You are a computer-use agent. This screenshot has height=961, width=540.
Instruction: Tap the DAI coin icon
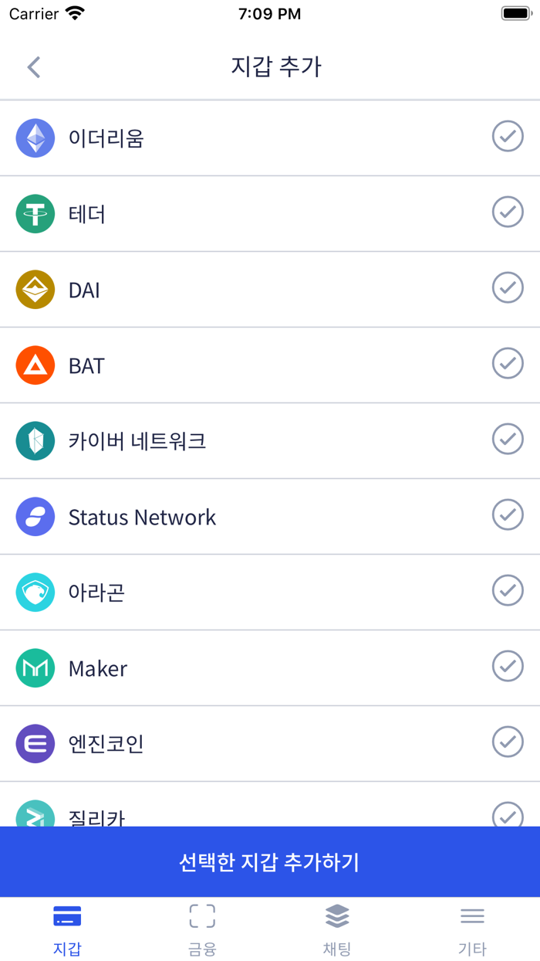pyautogui.click(x=35, y=290)
